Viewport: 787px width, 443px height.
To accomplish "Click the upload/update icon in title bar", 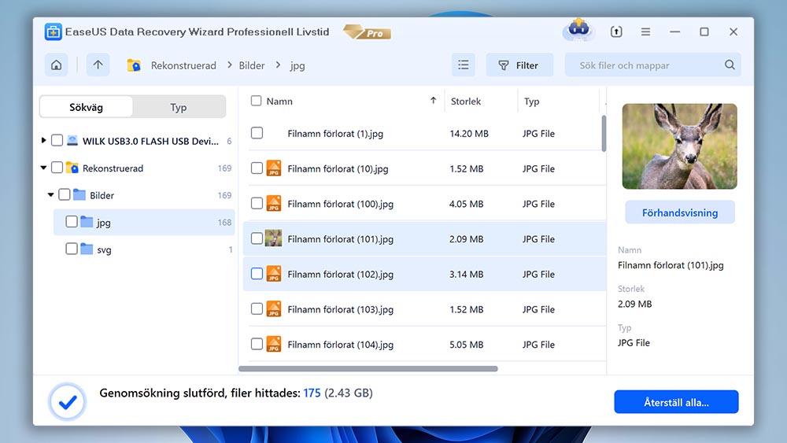I will coord(616,31).
